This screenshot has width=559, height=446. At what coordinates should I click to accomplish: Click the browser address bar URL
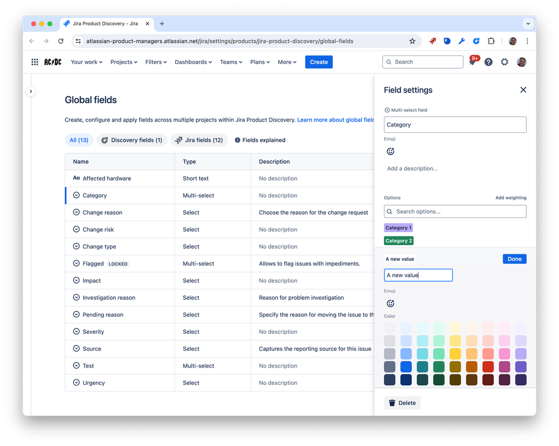(219, 41)
